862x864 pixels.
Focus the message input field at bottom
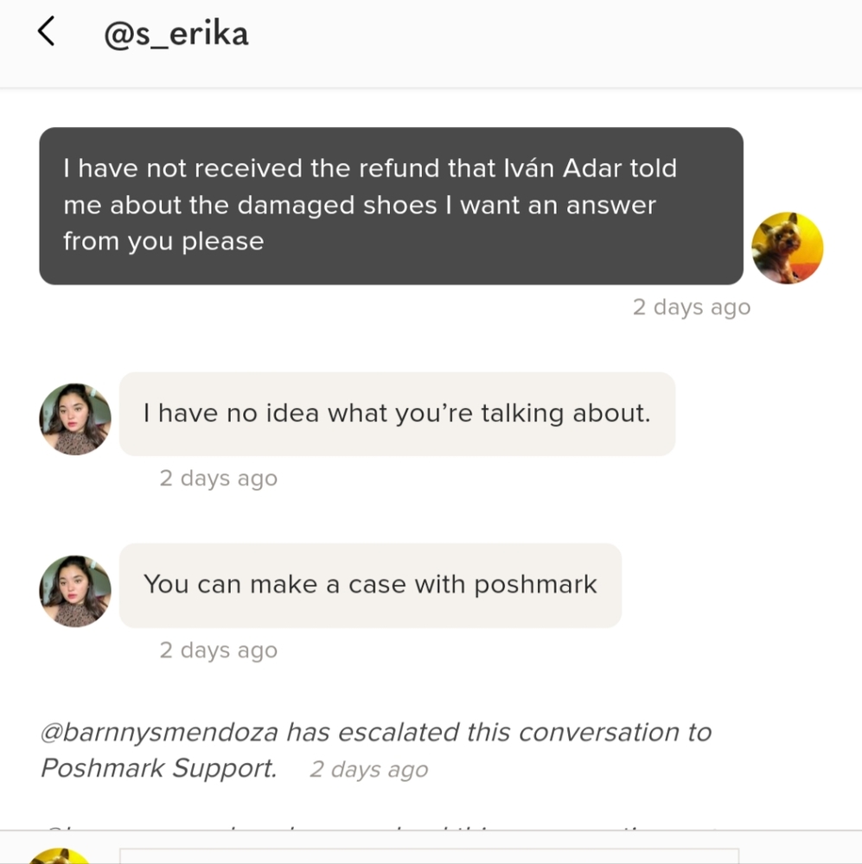tap(429, 856)
